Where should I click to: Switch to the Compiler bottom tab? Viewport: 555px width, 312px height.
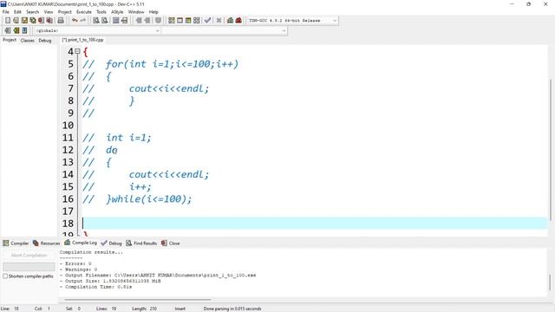tap(16, 243)
